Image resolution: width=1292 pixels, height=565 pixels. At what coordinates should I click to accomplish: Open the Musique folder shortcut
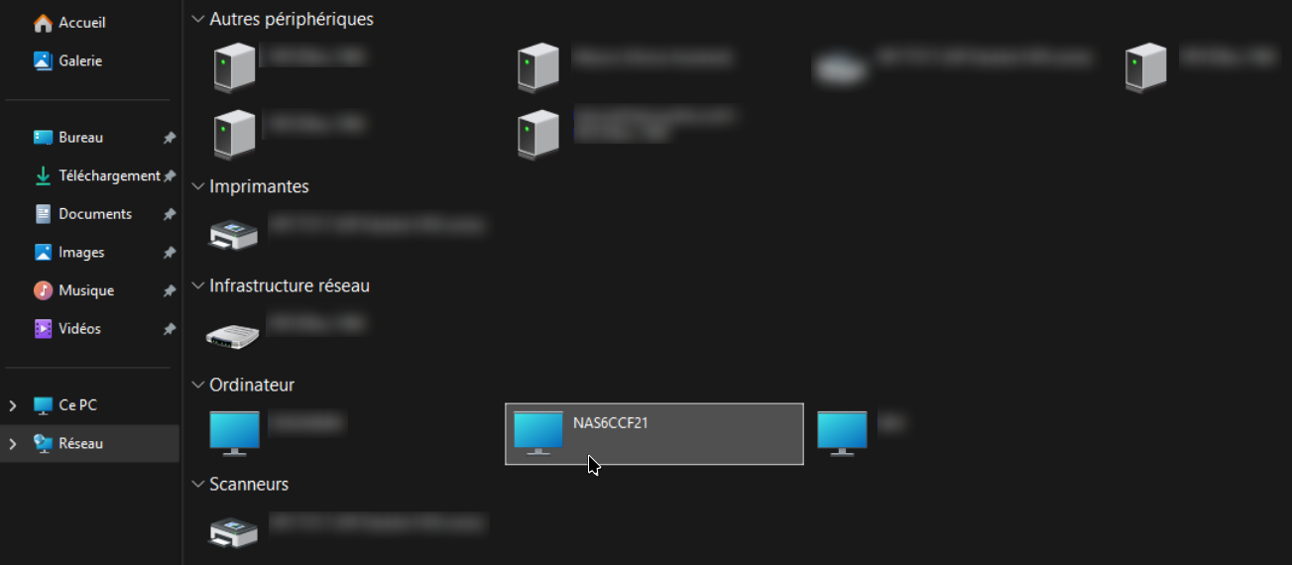coord(74,290)
